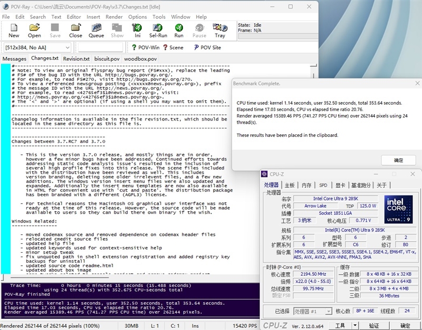The width and height of the screenshot is (422, 330).
Task: Click 确定 in the Benchmark Complete dialog
Action: coord(398,160)
